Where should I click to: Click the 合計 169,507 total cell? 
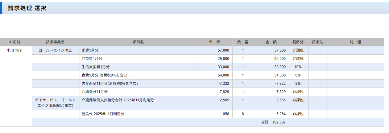tap(274, 122)
